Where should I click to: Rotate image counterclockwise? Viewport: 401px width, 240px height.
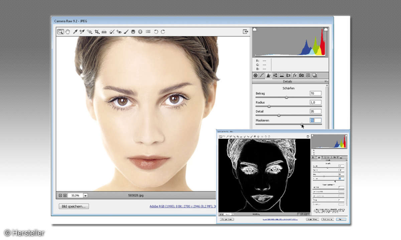156,32
